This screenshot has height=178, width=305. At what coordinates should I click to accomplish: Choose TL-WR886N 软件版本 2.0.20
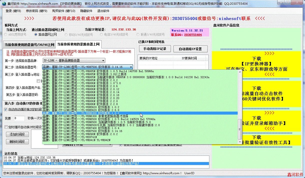[140, 98]
